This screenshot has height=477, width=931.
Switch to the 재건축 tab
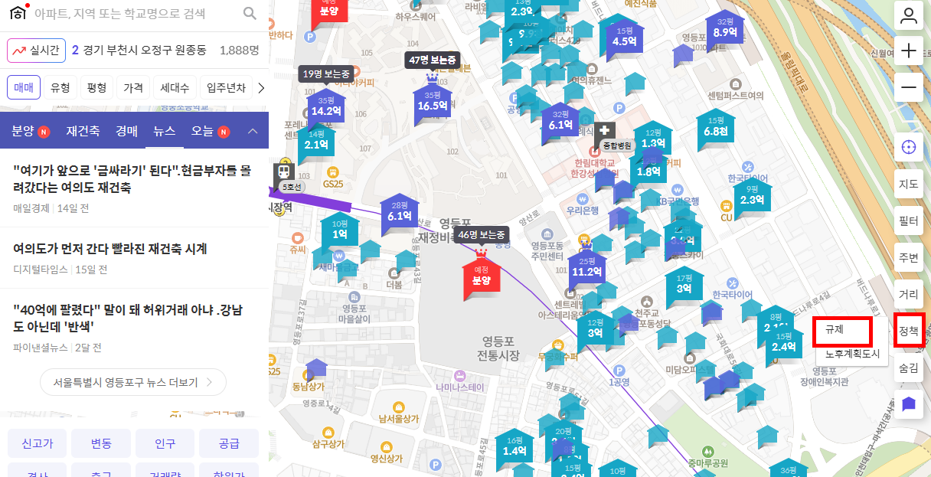[x=83, y=131]
